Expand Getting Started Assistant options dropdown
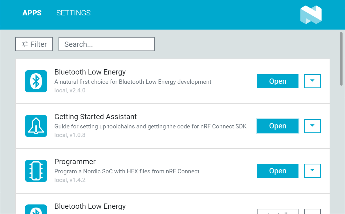Image resolution: width=345 pixels, height=214 pixels. [x=312, y=126]
